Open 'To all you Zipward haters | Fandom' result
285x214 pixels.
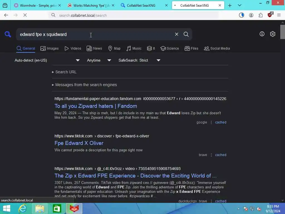pyautogui.click(x=96, y=106)
